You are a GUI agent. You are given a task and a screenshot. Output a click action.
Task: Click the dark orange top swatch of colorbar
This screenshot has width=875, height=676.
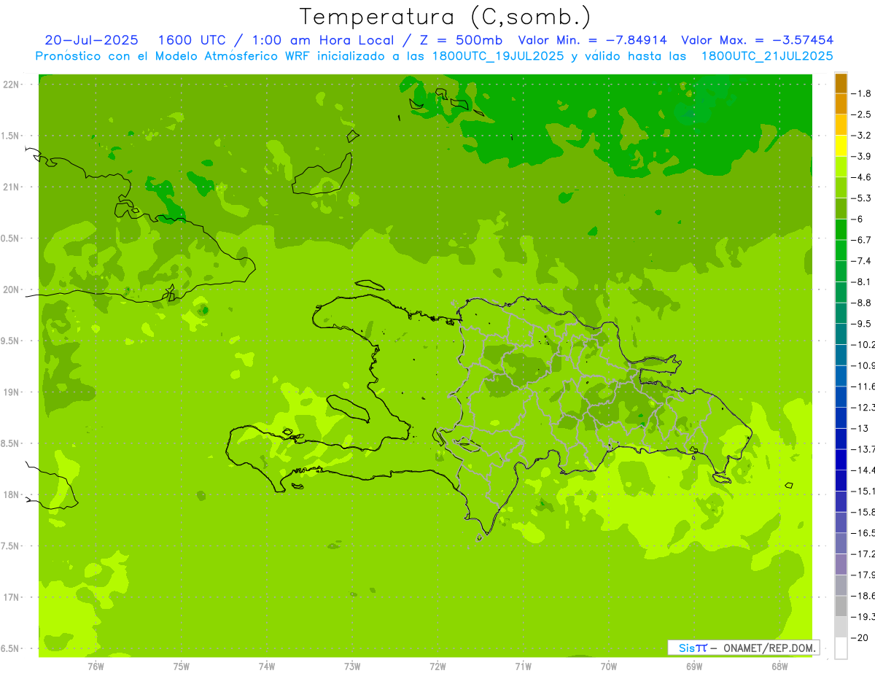[841, 84]
